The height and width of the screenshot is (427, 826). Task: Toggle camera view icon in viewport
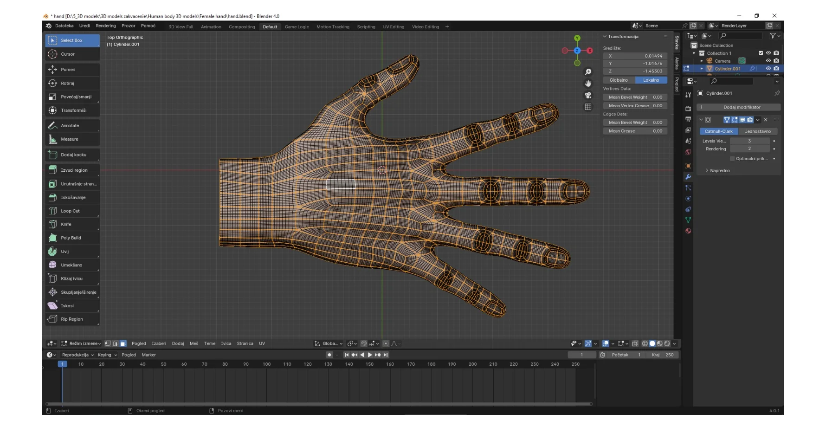click(588, 95)
